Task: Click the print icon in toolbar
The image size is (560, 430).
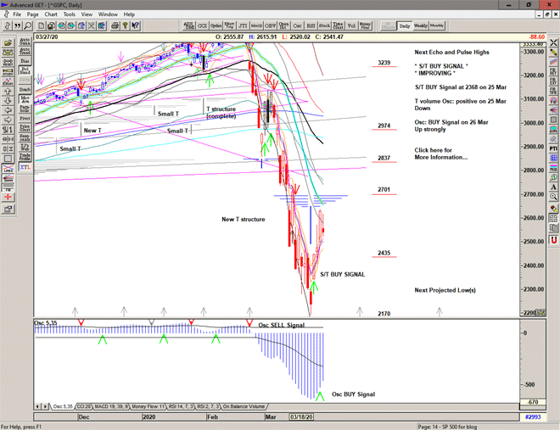Action: (115, 25)
